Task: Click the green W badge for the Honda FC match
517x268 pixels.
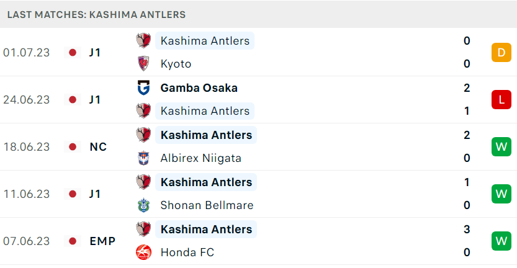Action: coord(501,241)
